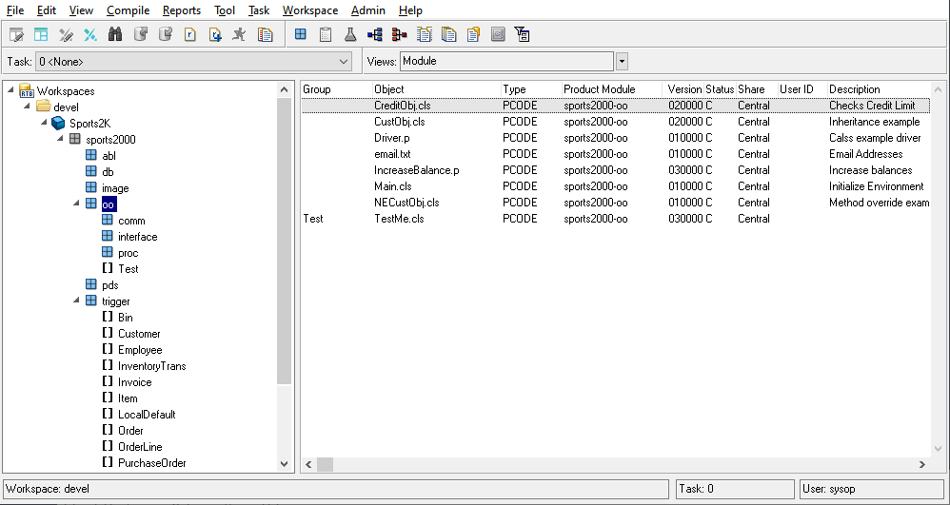Select the NECustObj.cls object
This screenshot has width=950, height=505.
coord(406,203)
